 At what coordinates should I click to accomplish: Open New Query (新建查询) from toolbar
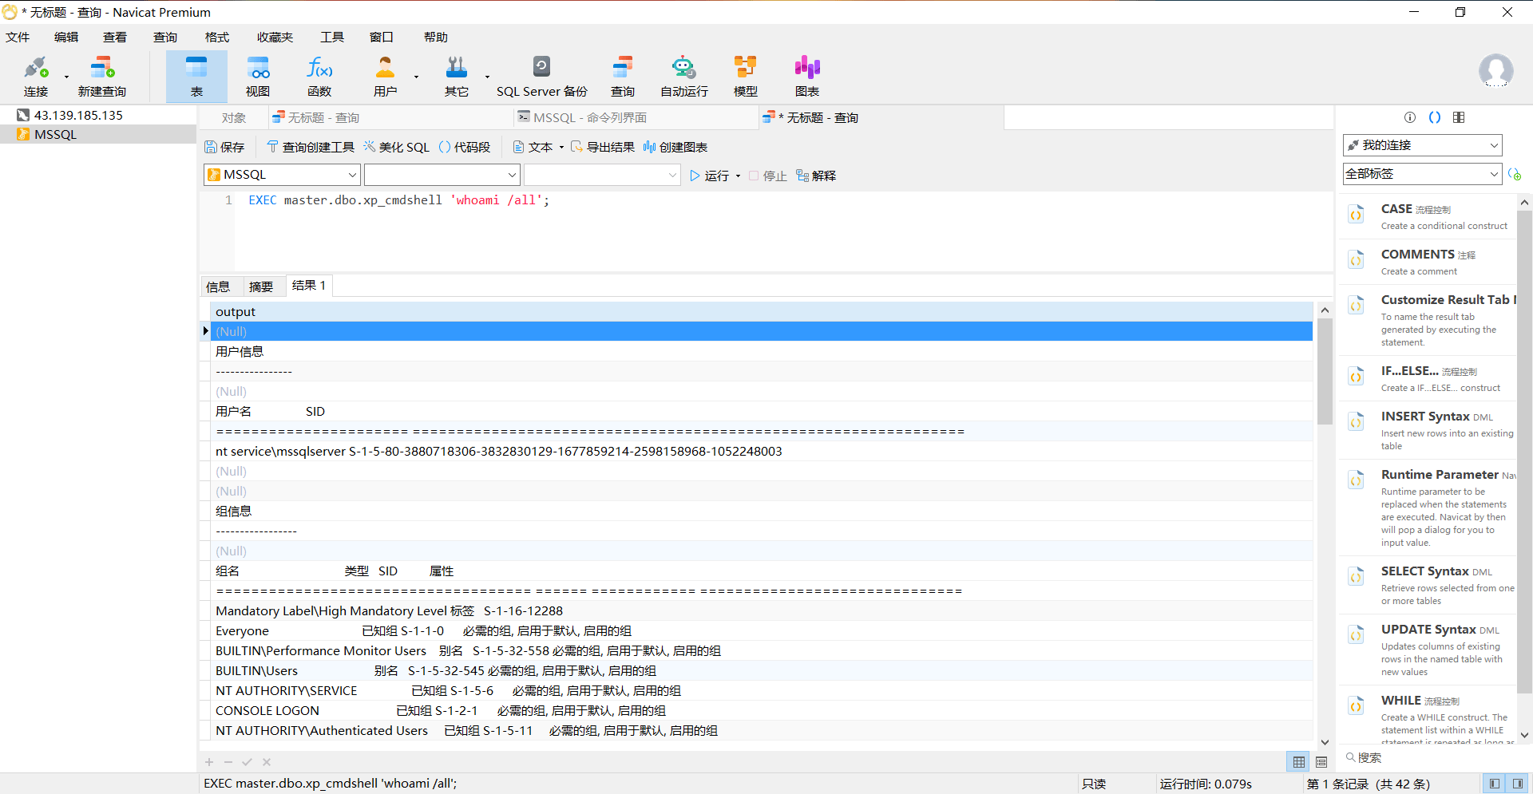[x=101, y=77]
